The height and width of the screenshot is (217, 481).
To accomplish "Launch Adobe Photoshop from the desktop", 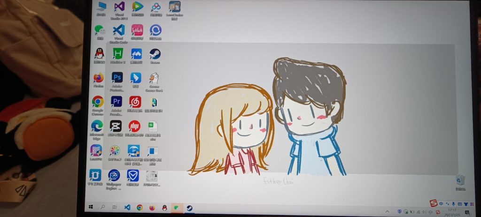I will pos(117,78).
